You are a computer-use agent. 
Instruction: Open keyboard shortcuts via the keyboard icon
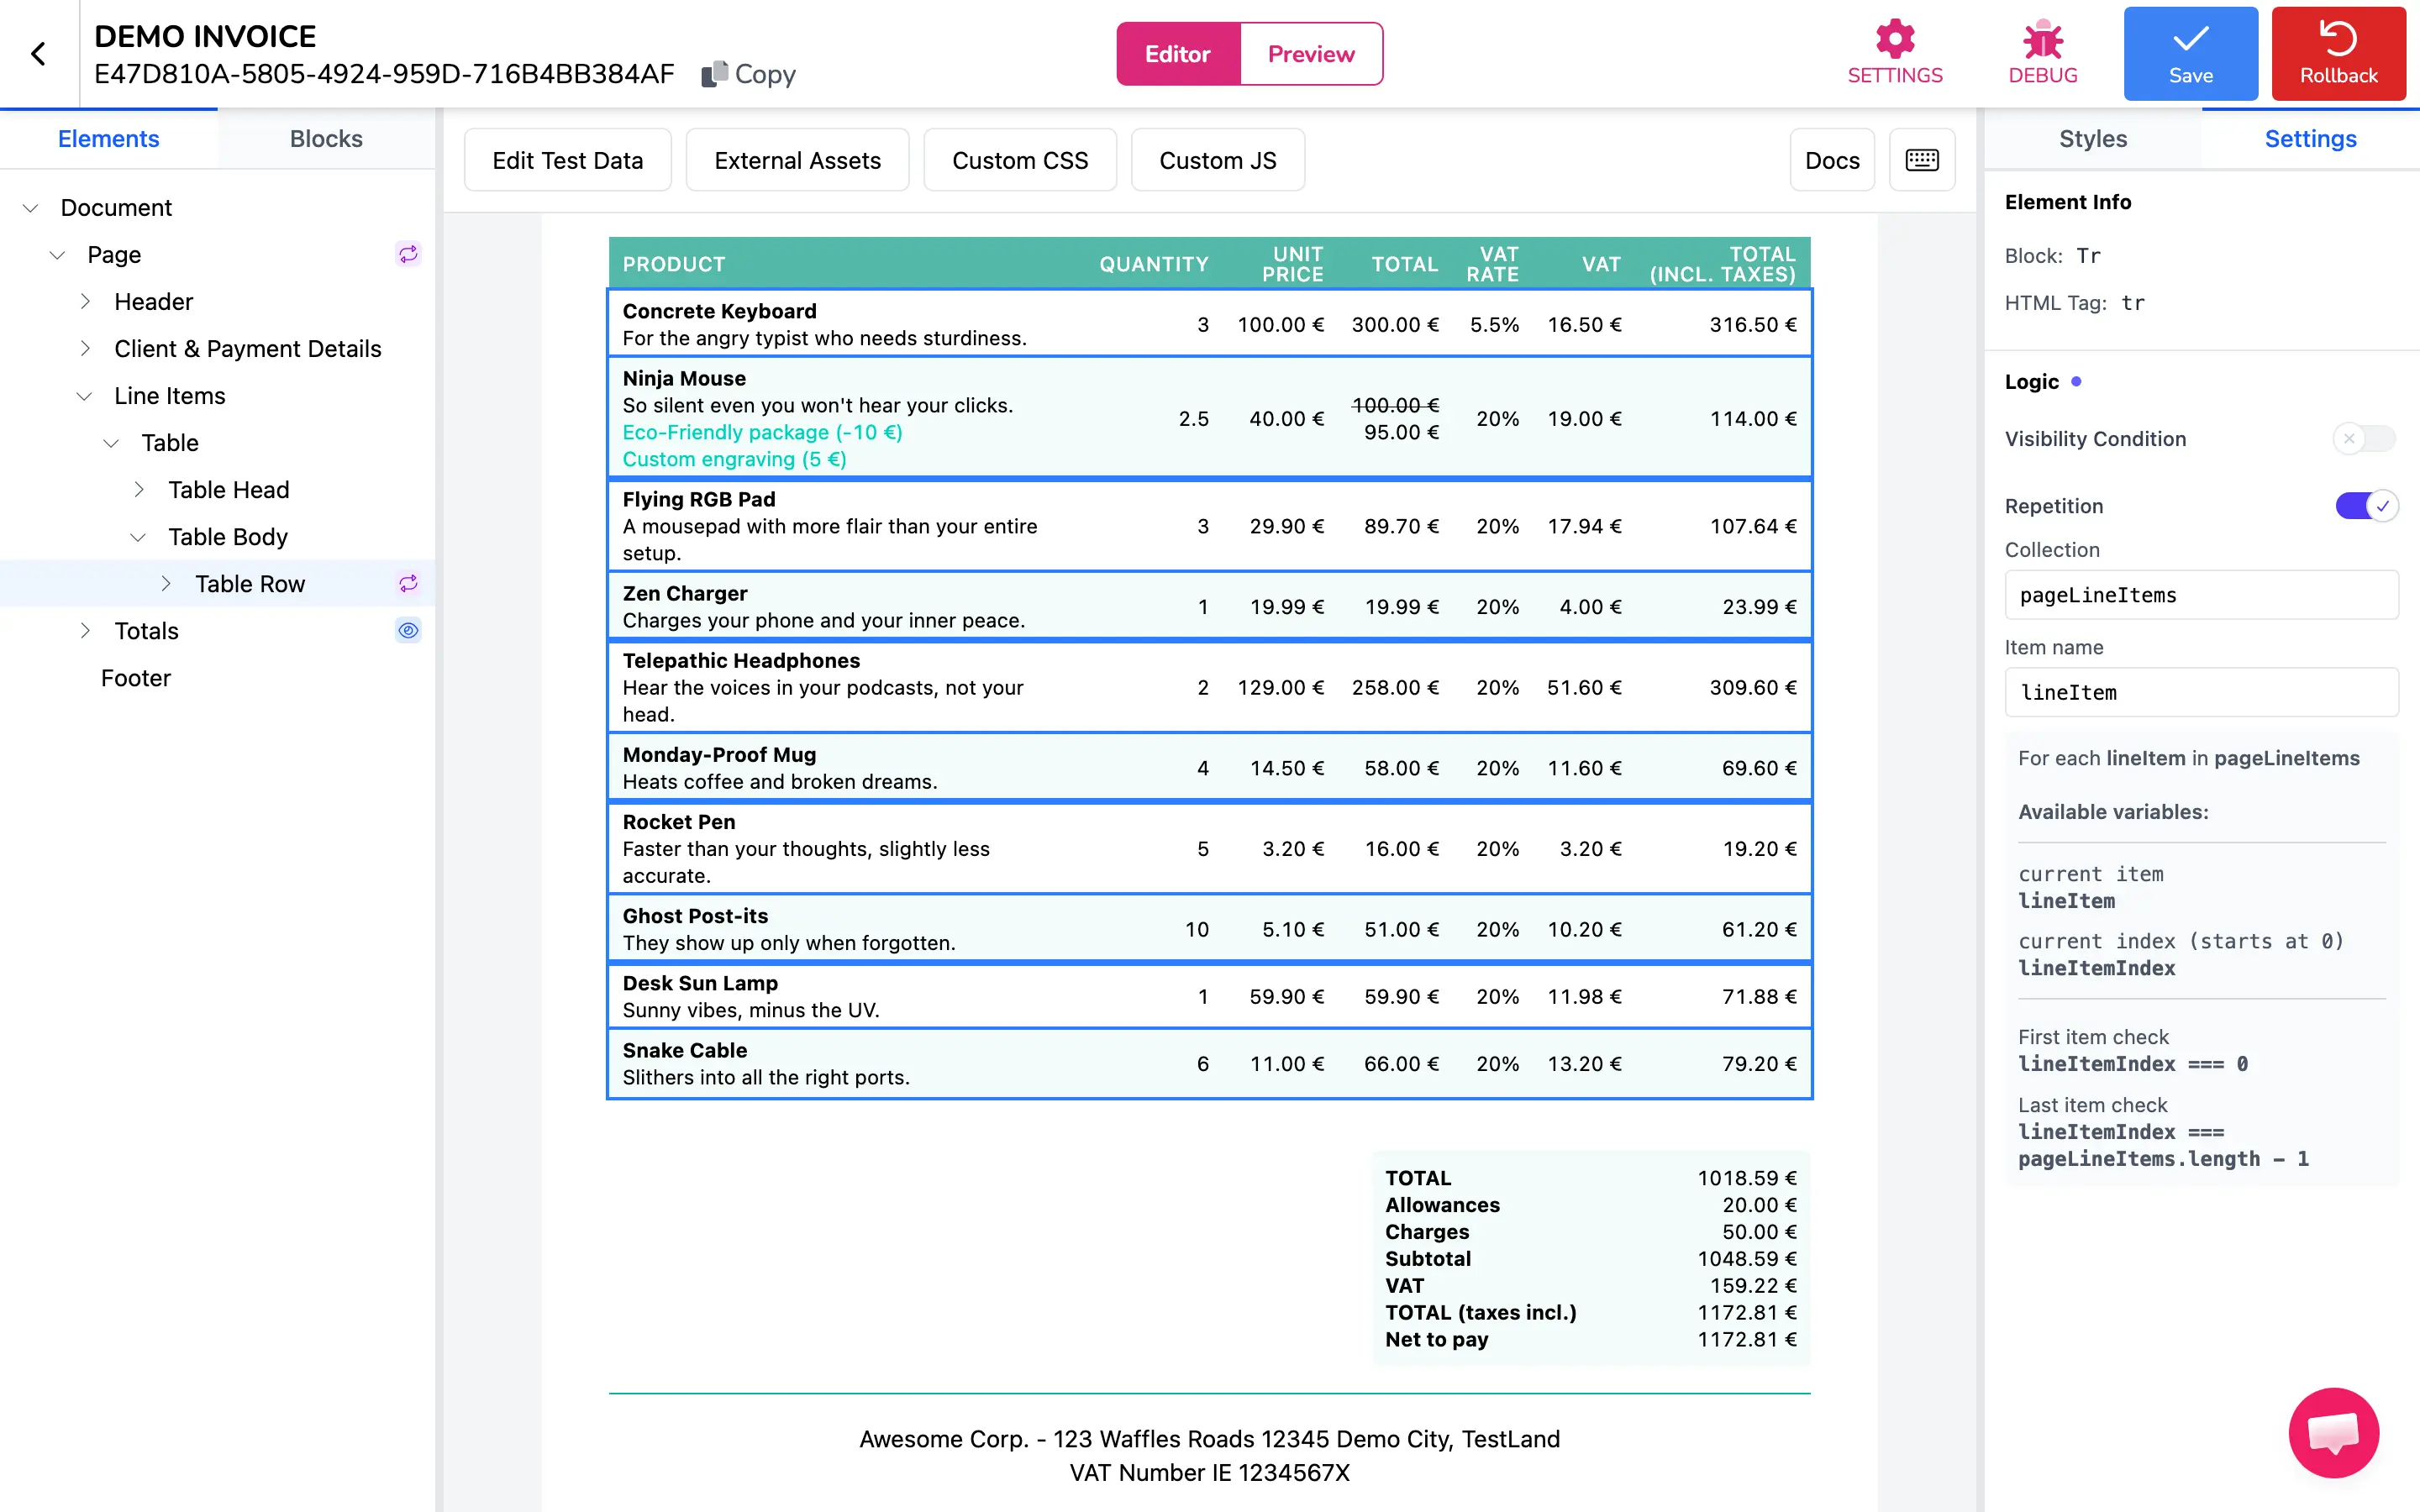1921,159
